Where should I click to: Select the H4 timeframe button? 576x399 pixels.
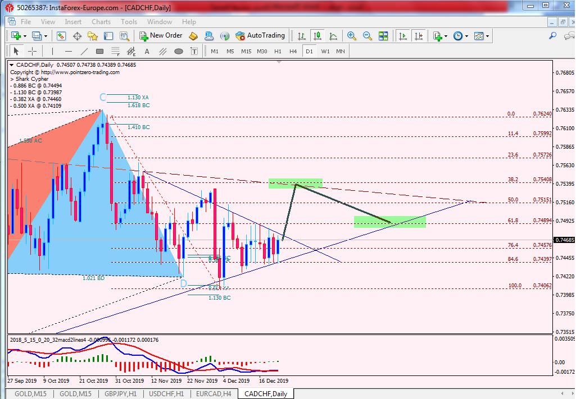point(293,51)
